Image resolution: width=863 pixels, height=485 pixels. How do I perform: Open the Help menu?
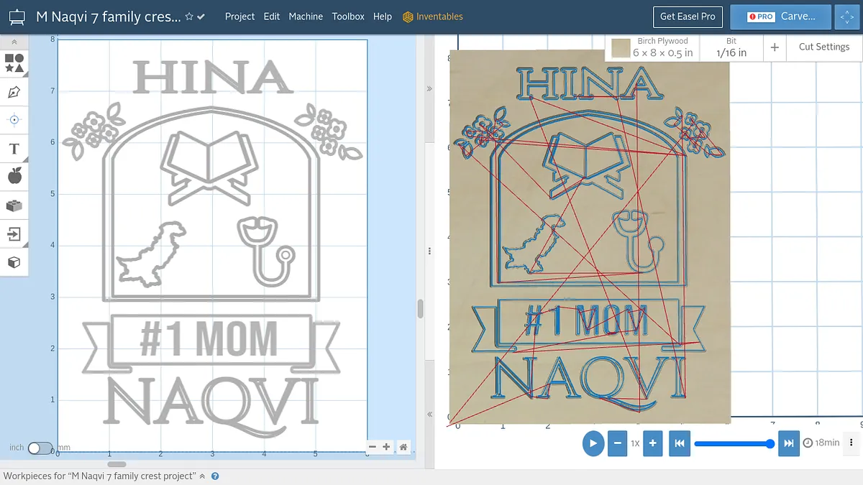[x=383, y=17]
